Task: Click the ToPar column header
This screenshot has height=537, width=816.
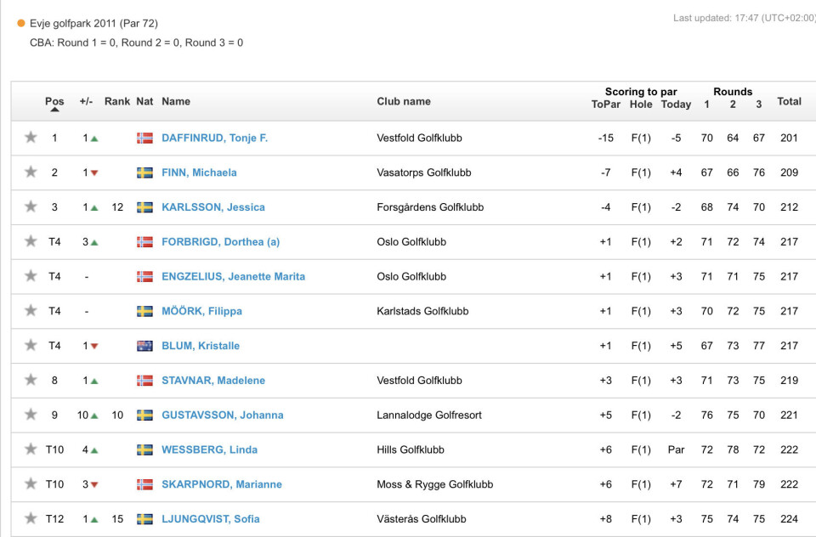Action: (x=606, y=105)
